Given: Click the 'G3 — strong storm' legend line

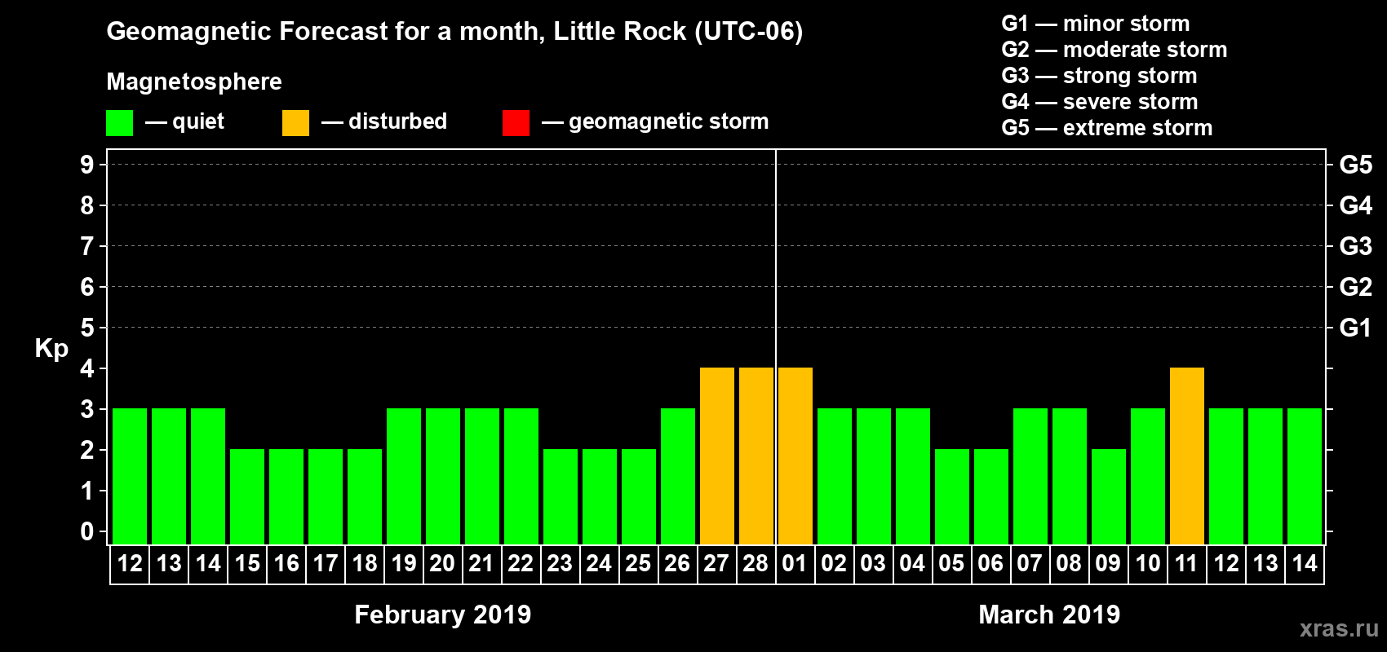Looking at the screenshot, I should pyautogui.click(x=1099, y=76).
